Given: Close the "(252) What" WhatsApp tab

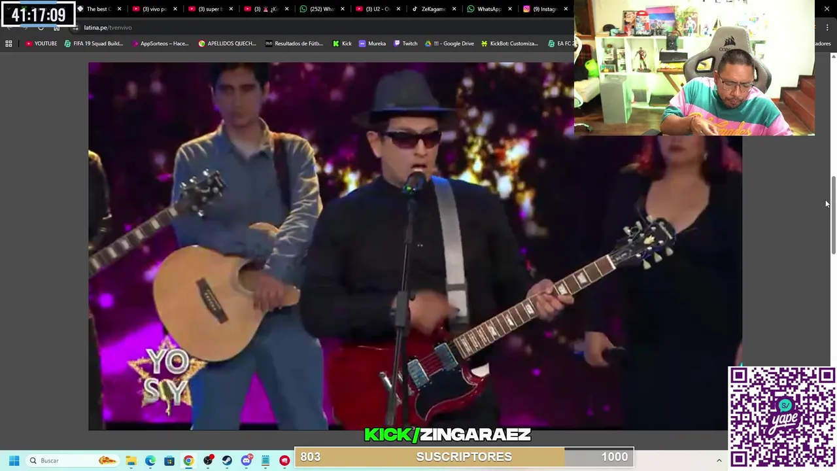Looking at the screenshot, I should [342, 9].
